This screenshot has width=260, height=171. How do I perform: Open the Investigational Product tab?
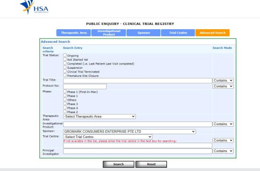tap(109, 33)
